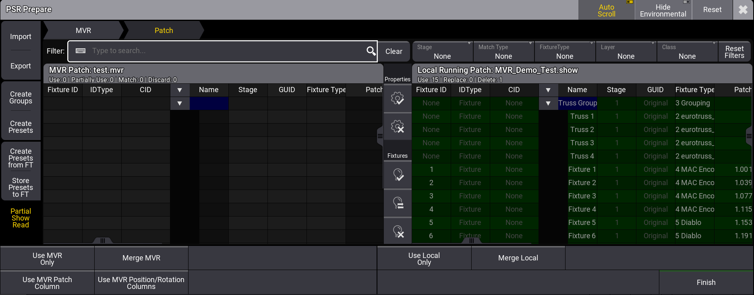
Task: Click the fixtures delete (bulb X) icon
Action: pyautogui.click(x=398, y=231)
